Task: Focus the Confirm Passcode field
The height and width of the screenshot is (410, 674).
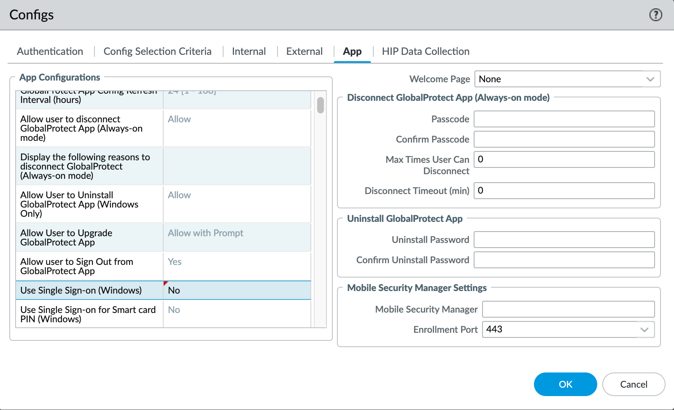Action: tap(564, 139)
